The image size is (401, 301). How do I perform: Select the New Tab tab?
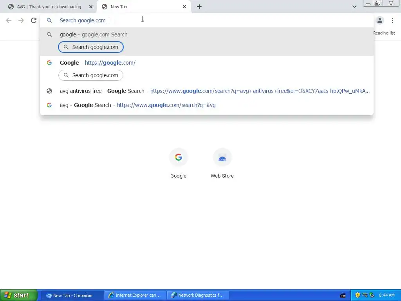pos(143,7)
